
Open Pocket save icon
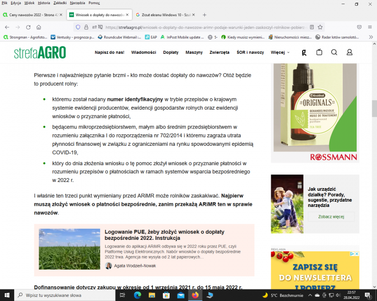(x=359, y=27)
